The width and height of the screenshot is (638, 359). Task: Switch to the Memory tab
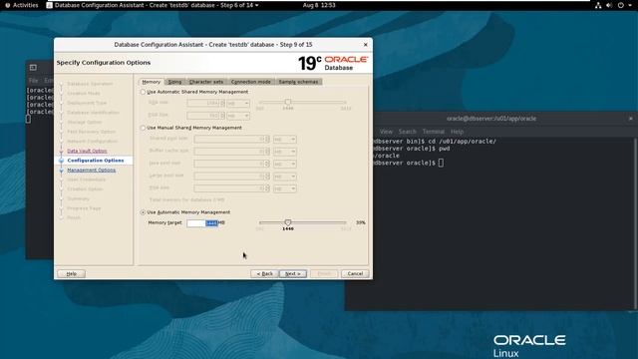coord(151,82)
